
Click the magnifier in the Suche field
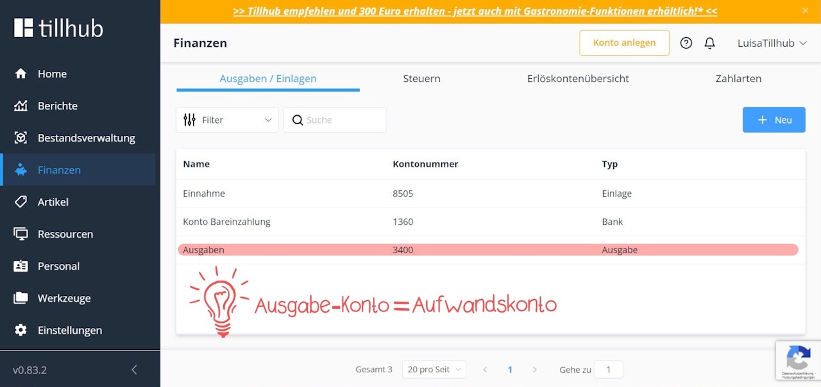pos(297,120)
